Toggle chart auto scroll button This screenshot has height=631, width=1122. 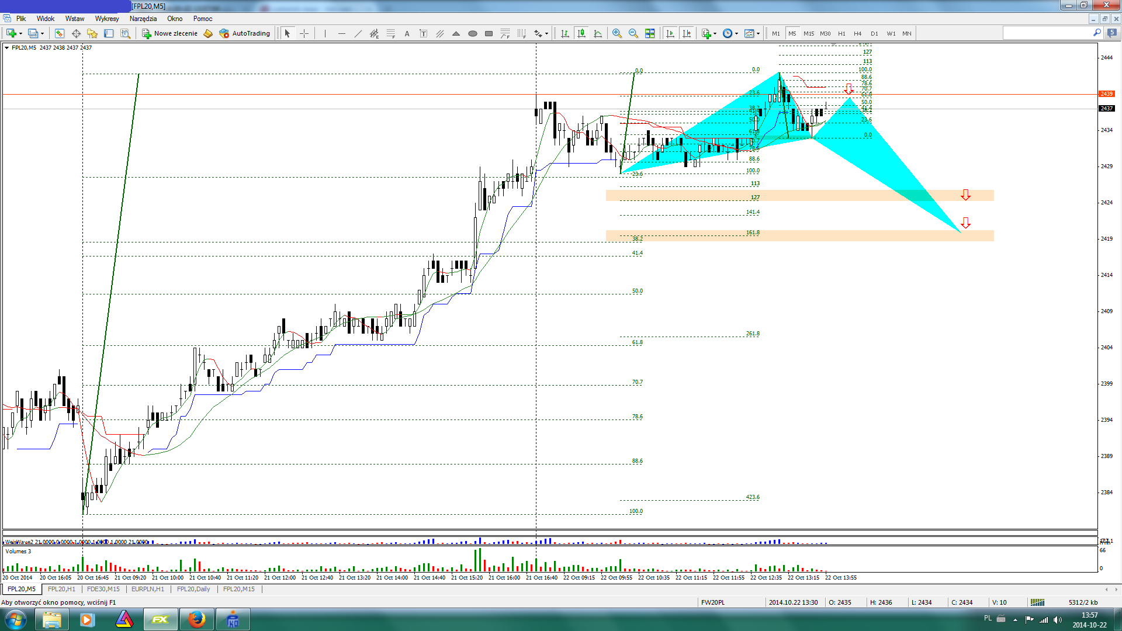point(670,33)
